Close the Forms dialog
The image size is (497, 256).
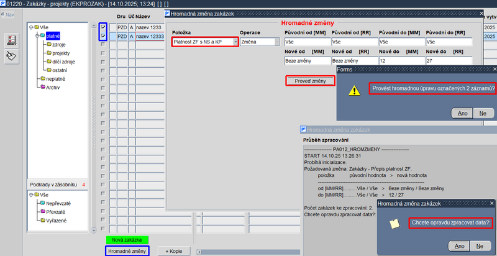tap(495, 69)
